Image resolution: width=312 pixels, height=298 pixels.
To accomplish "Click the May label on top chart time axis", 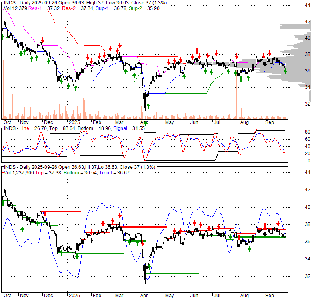I will 169,122.
